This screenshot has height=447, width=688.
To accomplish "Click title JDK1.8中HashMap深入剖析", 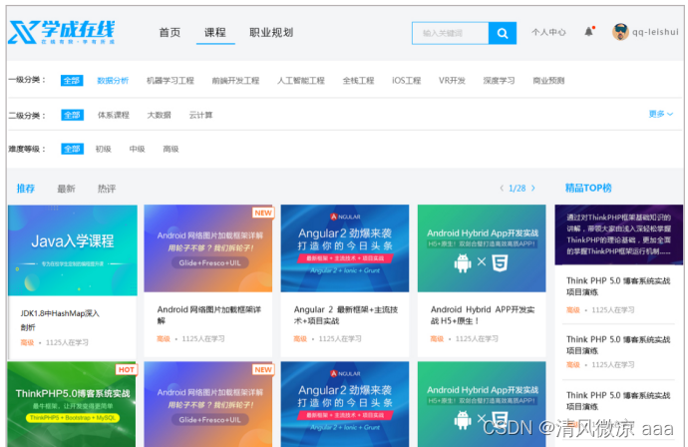I will (x=60, y=320).
